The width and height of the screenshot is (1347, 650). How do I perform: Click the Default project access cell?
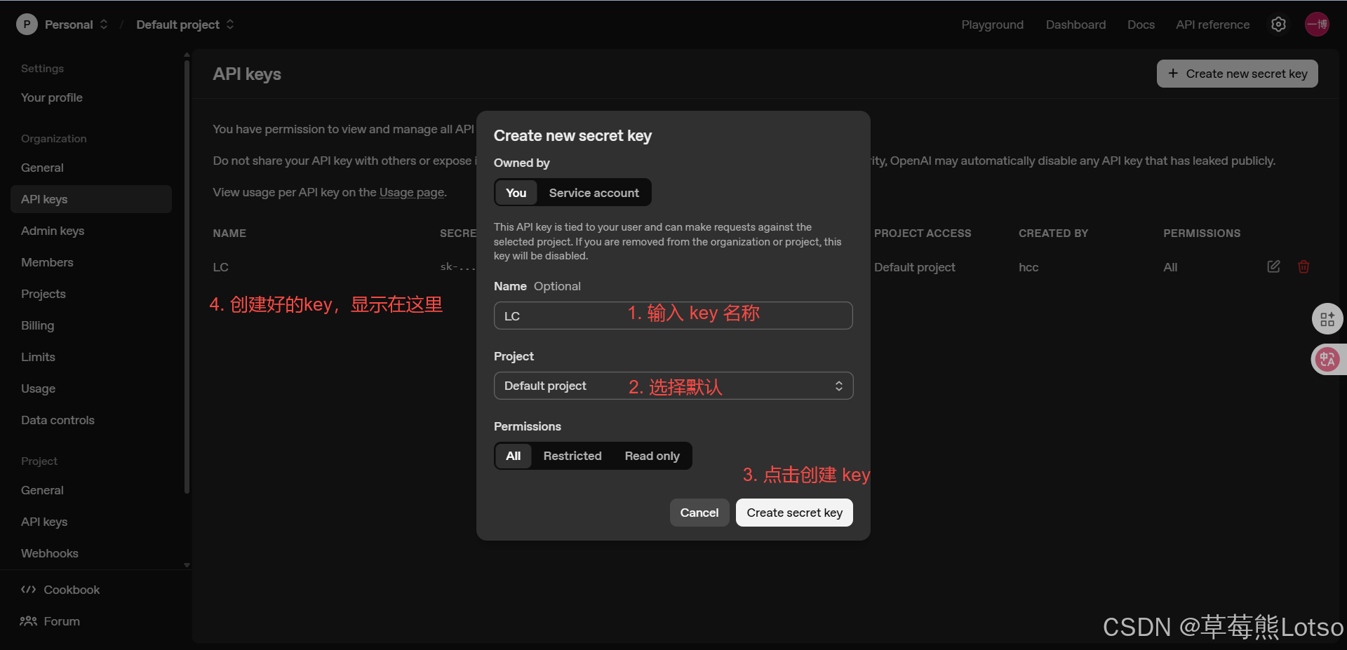914,267
